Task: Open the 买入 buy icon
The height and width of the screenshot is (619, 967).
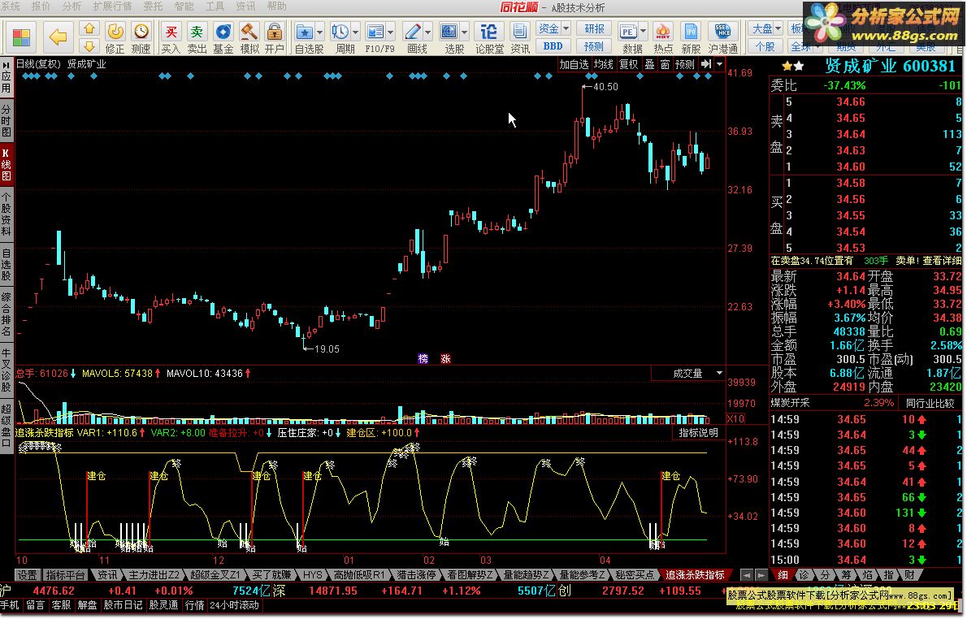Action: 171,32
